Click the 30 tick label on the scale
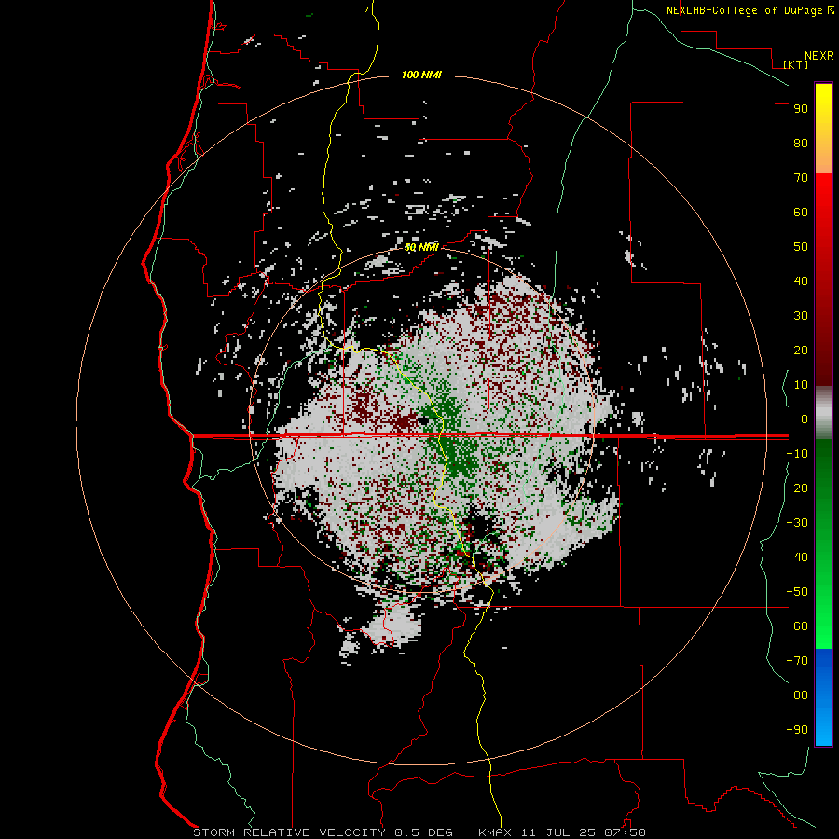 801,316
